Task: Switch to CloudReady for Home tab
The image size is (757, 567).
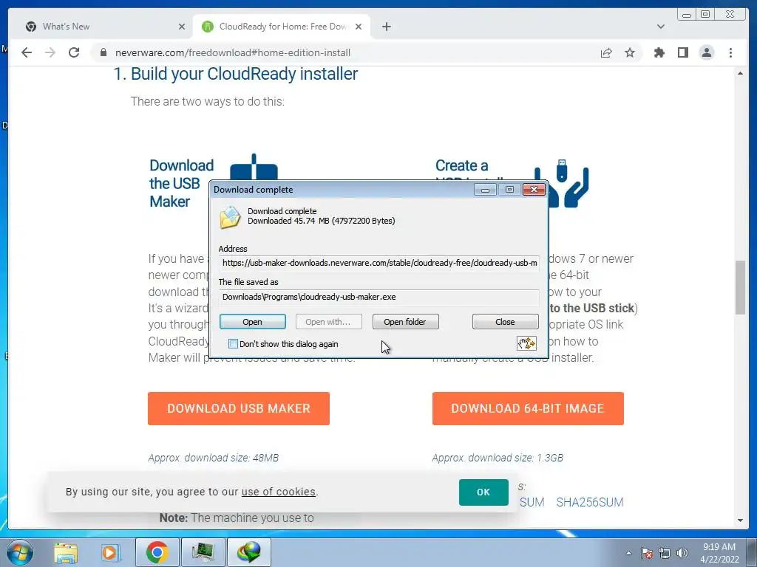Action: (282, 27)
